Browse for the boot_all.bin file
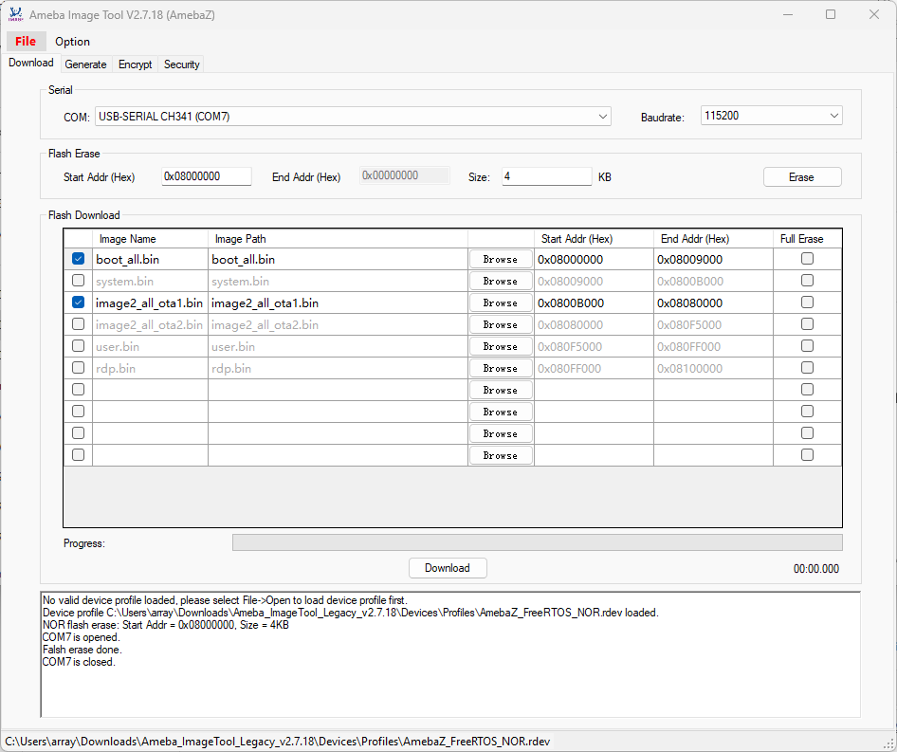The image size is (897, 752). [x=501, y=259]
